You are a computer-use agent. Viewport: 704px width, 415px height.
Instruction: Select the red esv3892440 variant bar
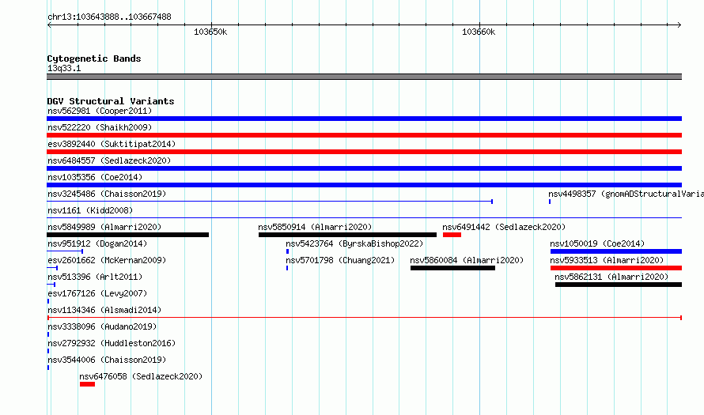pyautogui.click(x=364, y=152)
